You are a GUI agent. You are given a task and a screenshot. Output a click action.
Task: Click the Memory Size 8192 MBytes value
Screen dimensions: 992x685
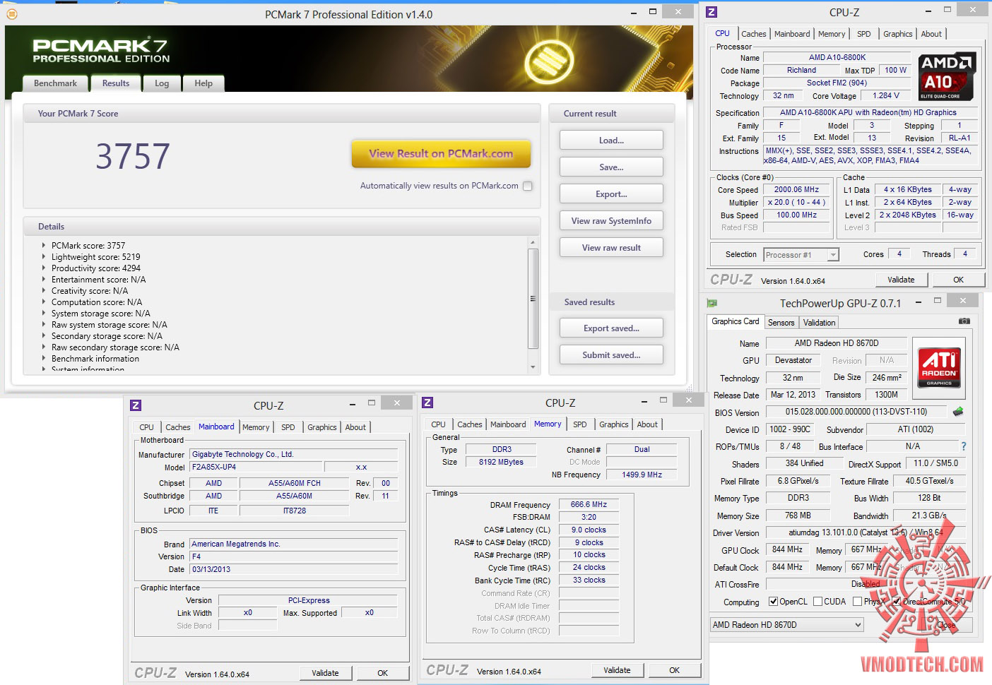501,462
